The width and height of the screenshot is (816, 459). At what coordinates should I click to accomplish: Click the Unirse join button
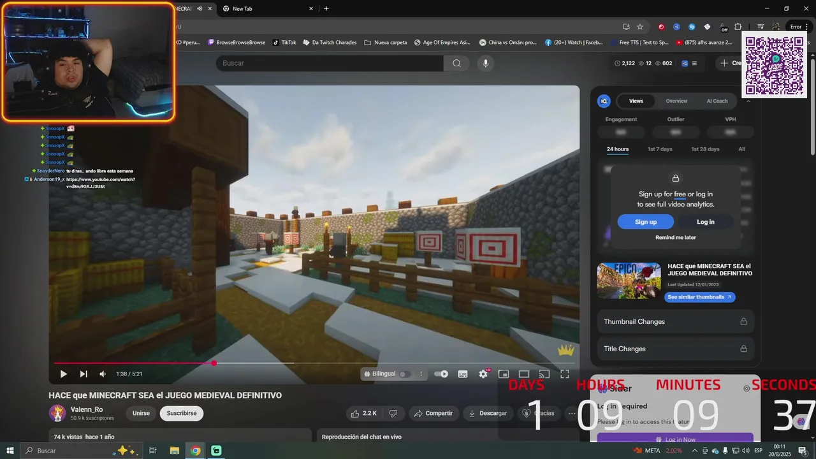tap(141, 413)
